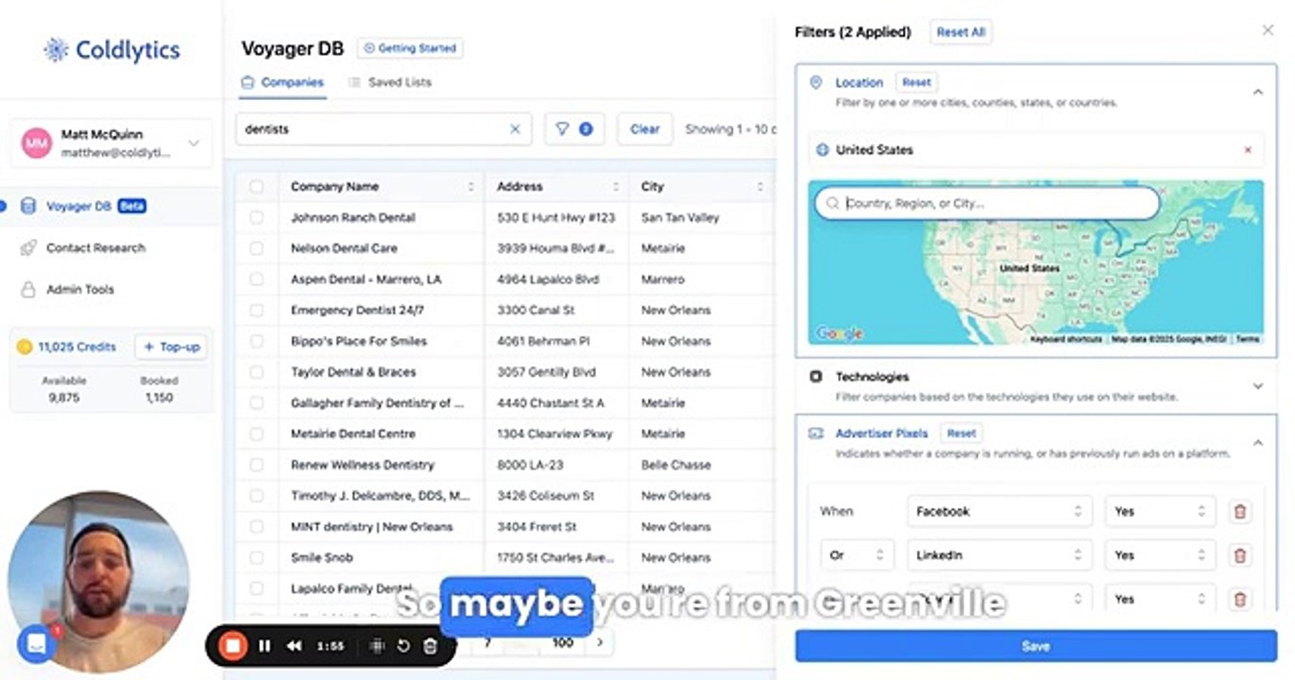Screen dimensions: 1295x680
Task: Click the Coldlytics logo
Action: [x=111, y=50]
